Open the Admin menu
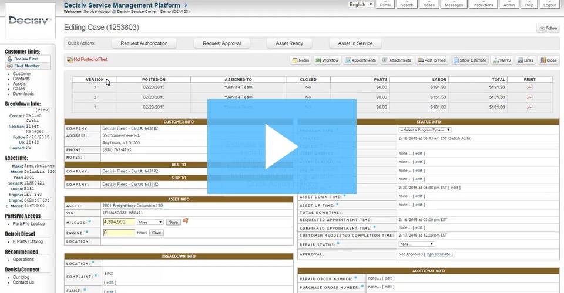The height and width of the screenshot is (293, 564). pyautogui.click(x=509, y=4)
